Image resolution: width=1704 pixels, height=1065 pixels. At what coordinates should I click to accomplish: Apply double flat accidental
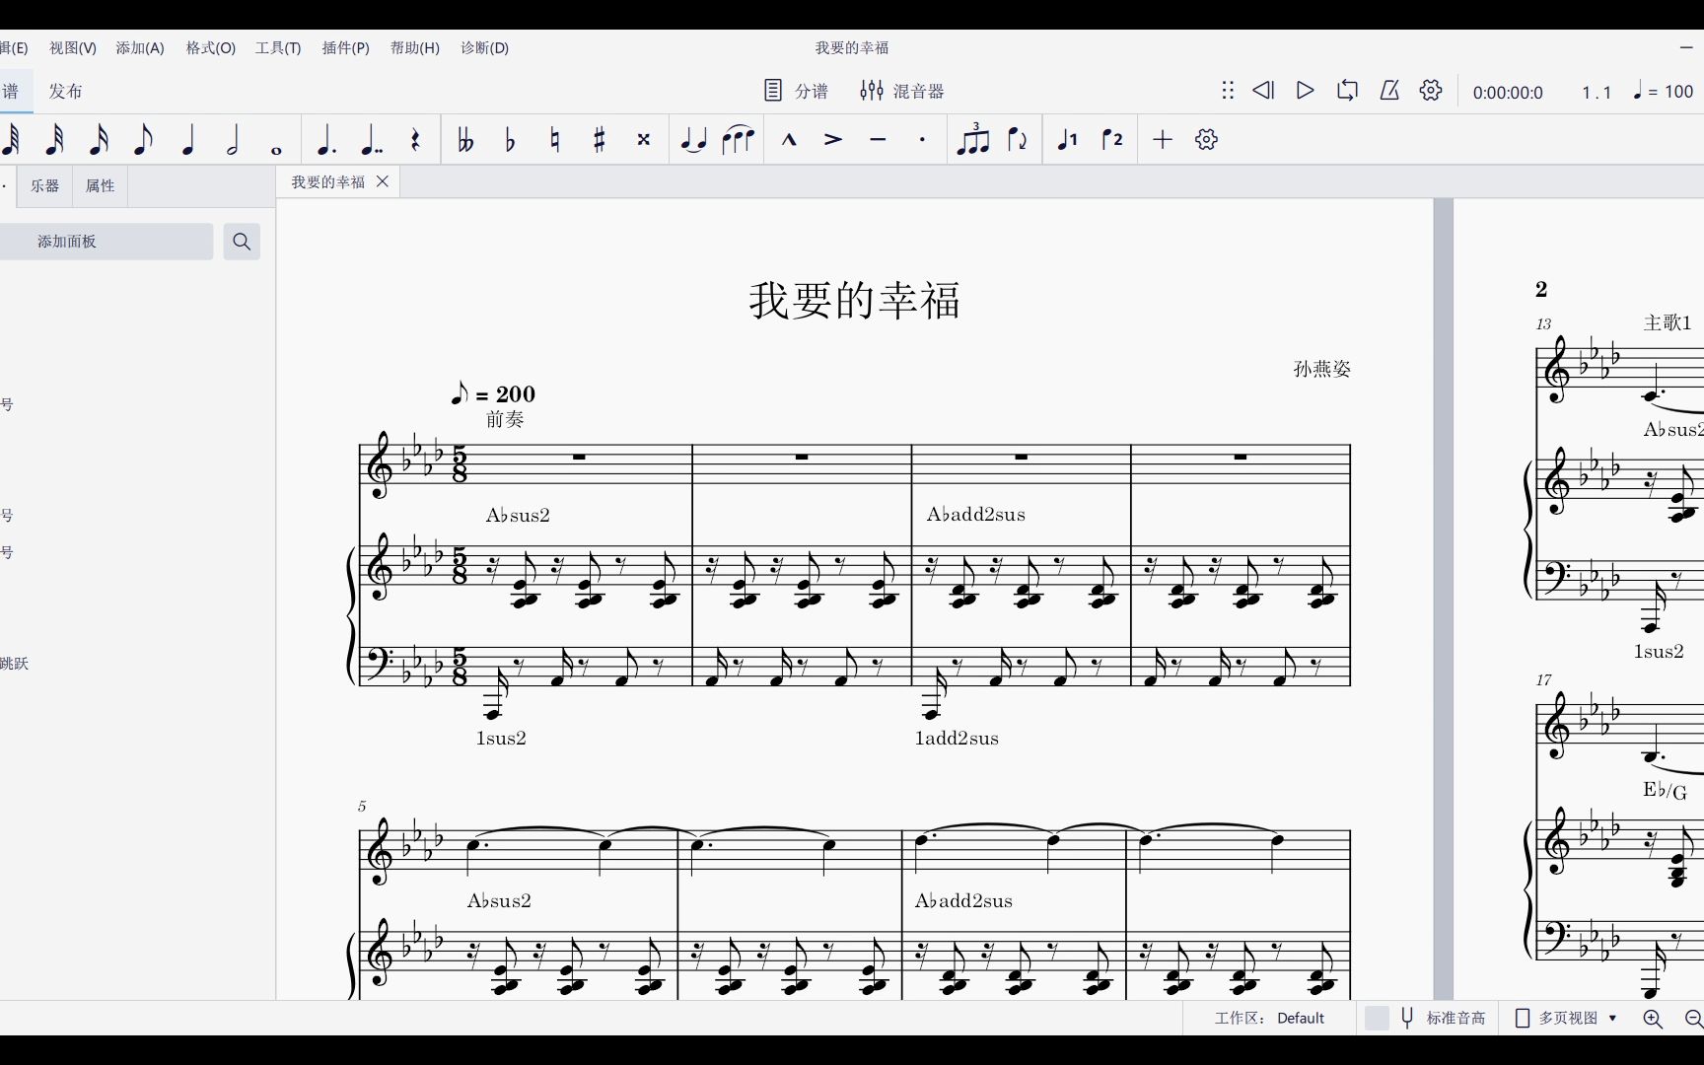click(465, 140)
